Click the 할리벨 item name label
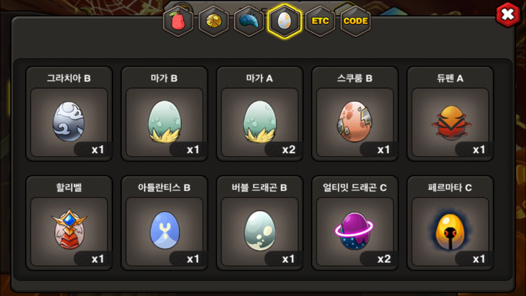The width and height of the screenshot is (526, 296). point(69,187)
